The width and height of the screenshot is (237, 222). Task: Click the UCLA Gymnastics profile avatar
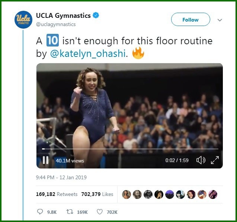23,20
